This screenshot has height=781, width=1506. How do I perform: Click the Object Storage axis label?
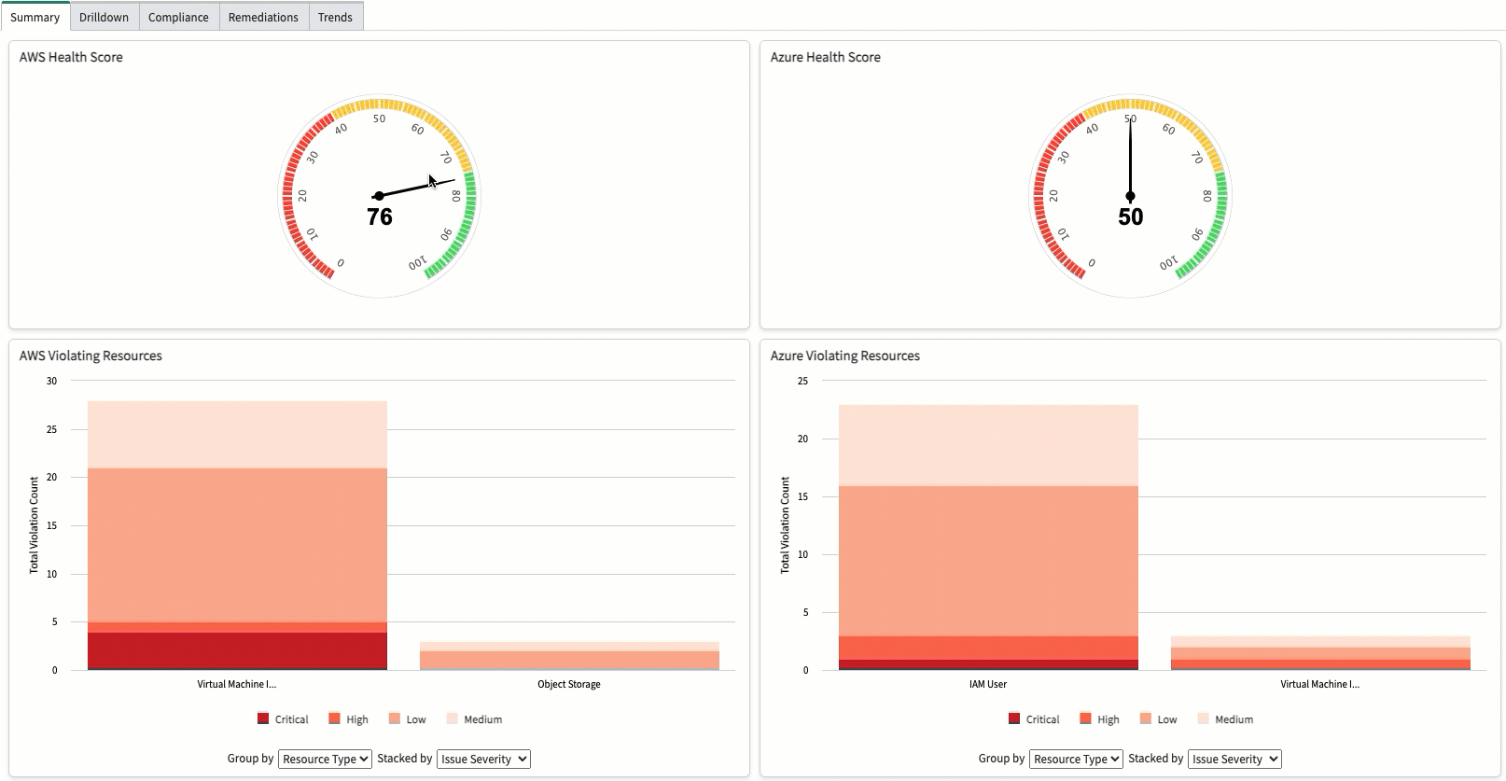pyautogui.click(x=569, y=684)
